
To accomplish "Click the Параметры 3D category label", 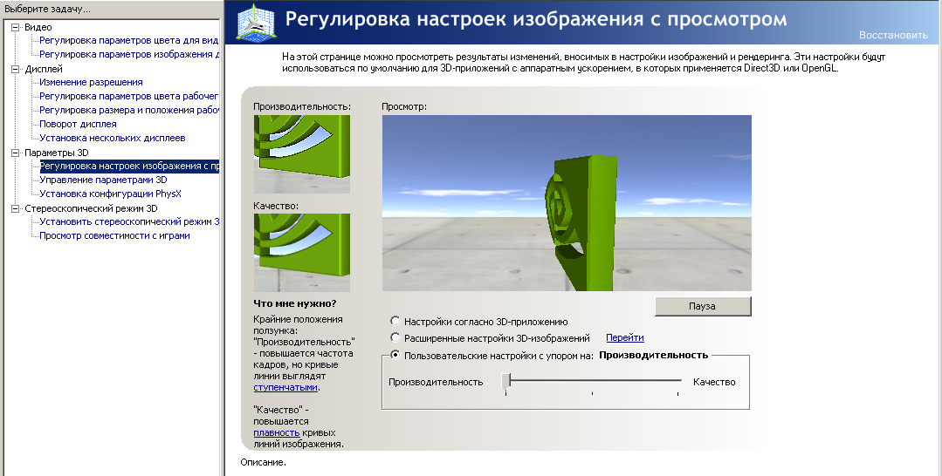I will [x=56, y=153].
